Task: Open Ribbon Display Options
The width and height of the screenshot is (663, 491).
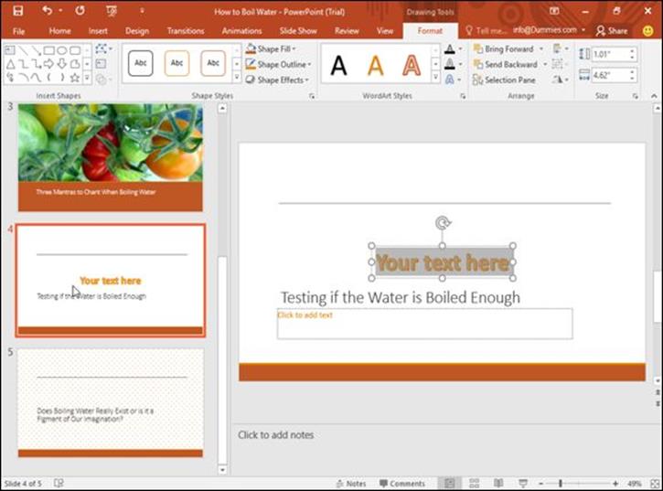Action: (x=554, y=11)
